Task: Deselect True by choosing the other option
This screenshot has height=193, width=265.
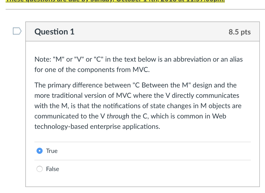Action: point(39,169)
